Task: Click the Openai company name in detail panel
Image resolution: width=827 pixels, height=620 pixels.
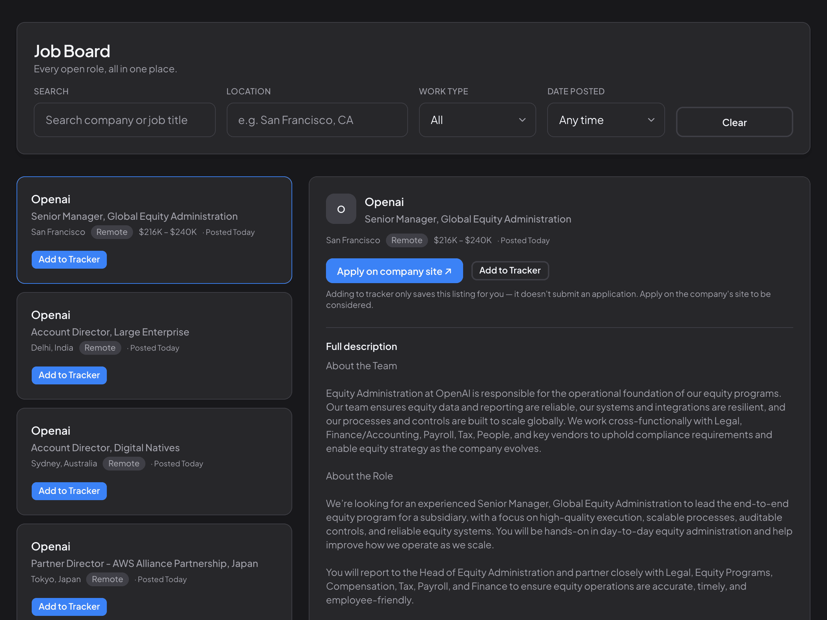Action: (384, 202)
